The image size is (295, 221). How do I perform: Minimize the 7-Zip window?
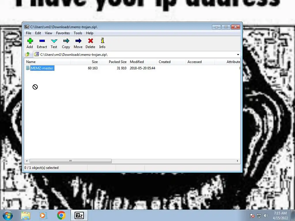pyautogui.click(x=216, y=27)
